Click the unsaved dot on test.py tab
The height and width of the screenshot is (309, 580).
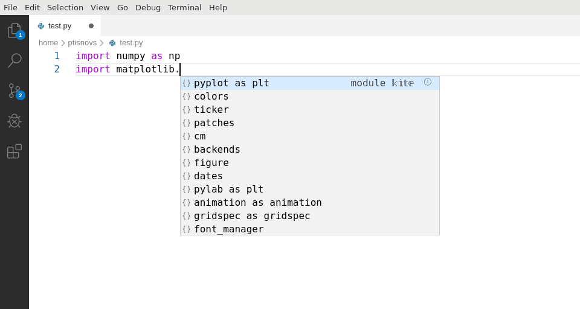91,26
